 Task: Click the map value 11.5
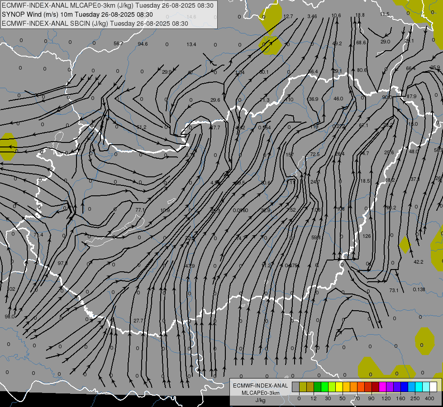(385, 14)
